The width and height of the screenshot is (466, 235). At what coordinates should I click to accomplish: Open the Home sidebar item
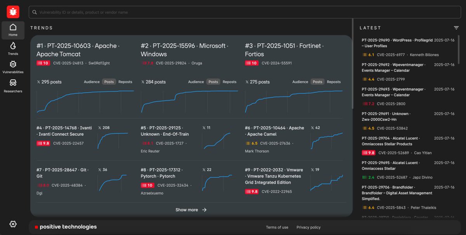pyautogui.click(x=13, y=30)
